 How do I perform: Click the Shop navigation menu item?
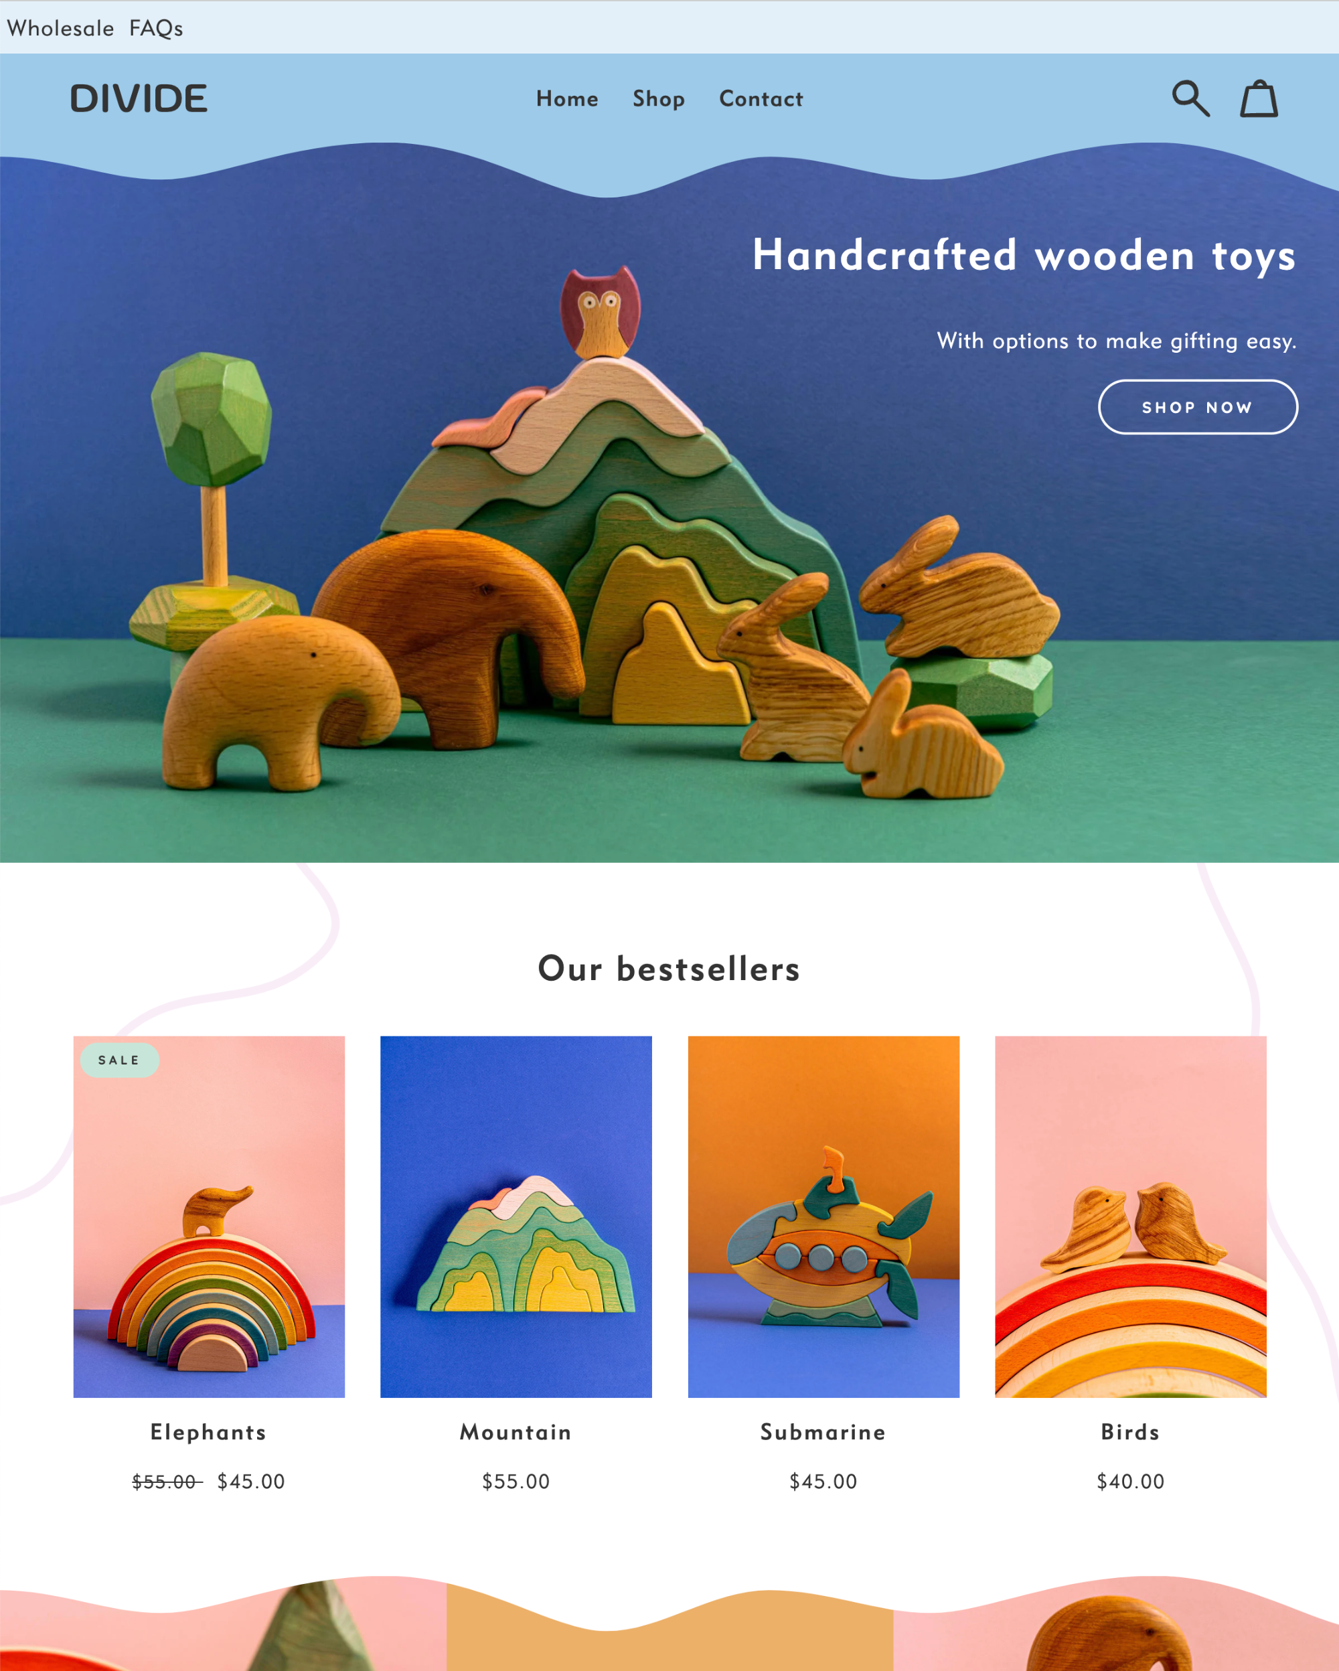(x=660, y=97)
